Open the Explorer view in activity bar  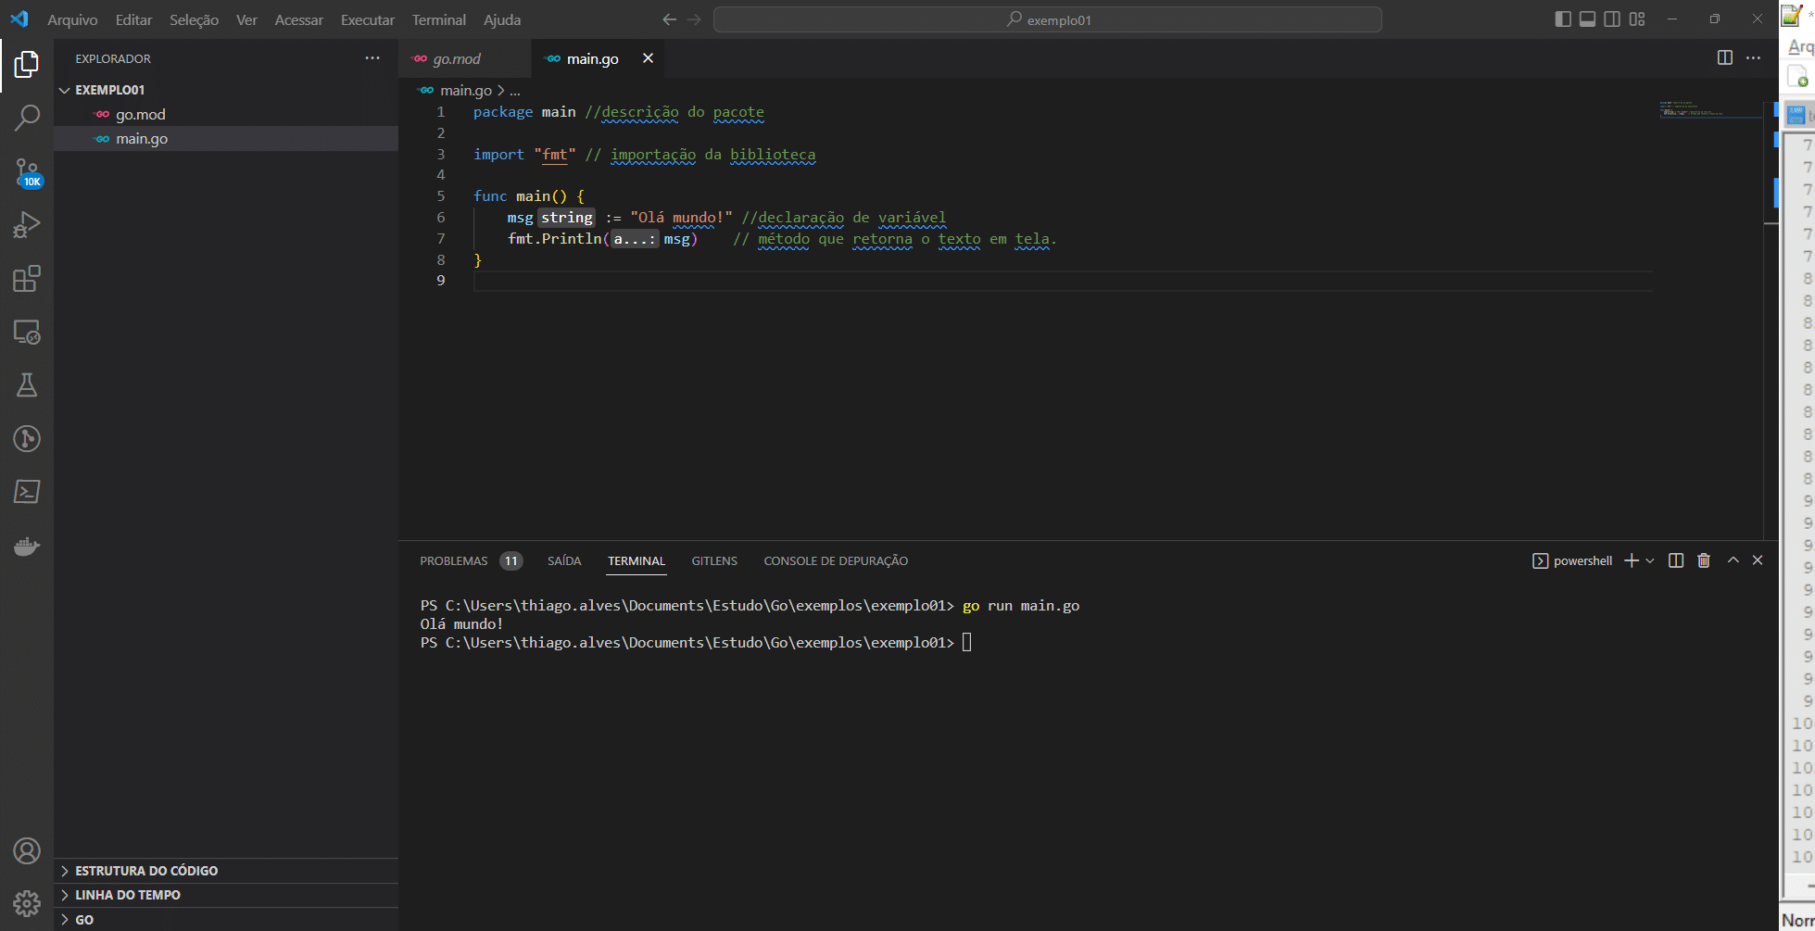pos(27,64)
